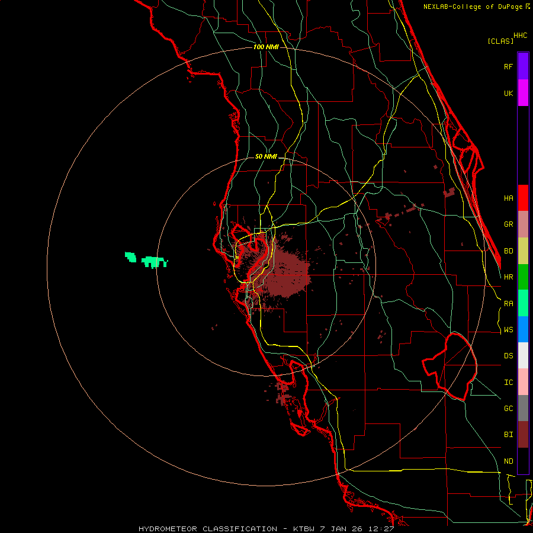533x533 pixels.
Task: Click the HR green legend swatch
Action: [x=523, y=277]
